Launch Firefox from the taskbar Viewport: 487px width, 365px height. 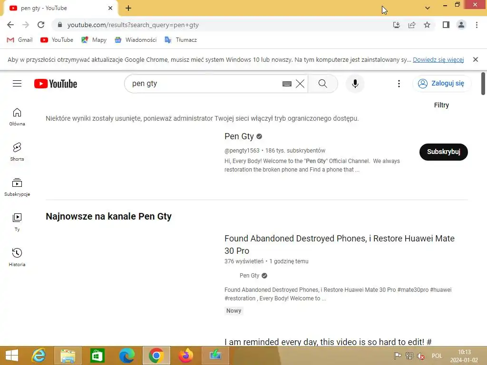[186, 355]
